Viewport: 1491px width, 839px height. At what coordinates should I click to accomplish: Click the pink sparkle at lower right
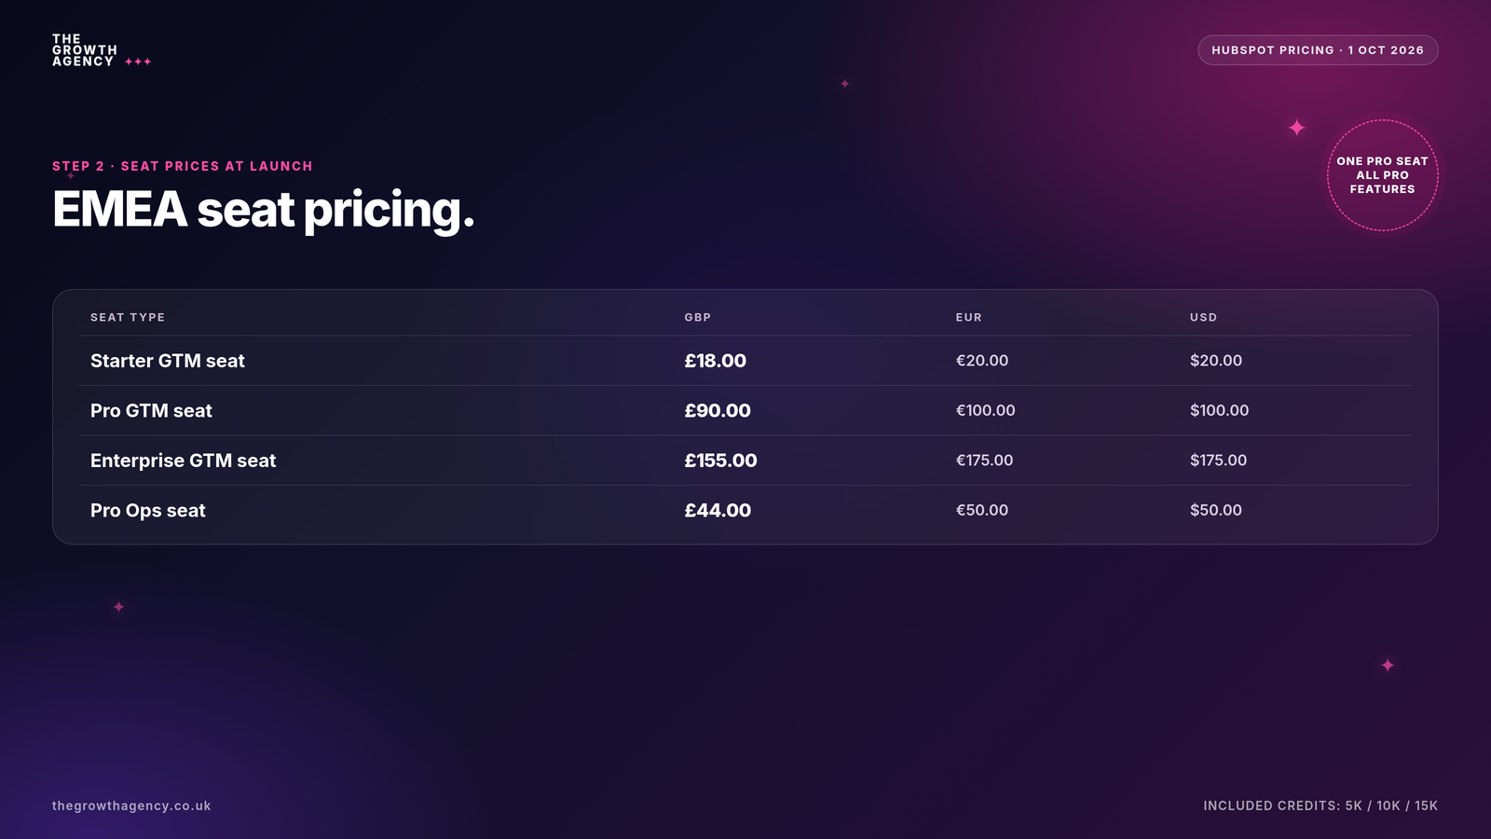click(x=1388, y=665)
